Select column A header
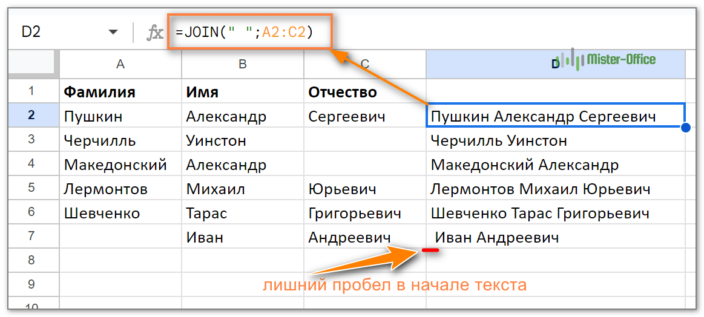The image size is (704, 317). (120, 64)
